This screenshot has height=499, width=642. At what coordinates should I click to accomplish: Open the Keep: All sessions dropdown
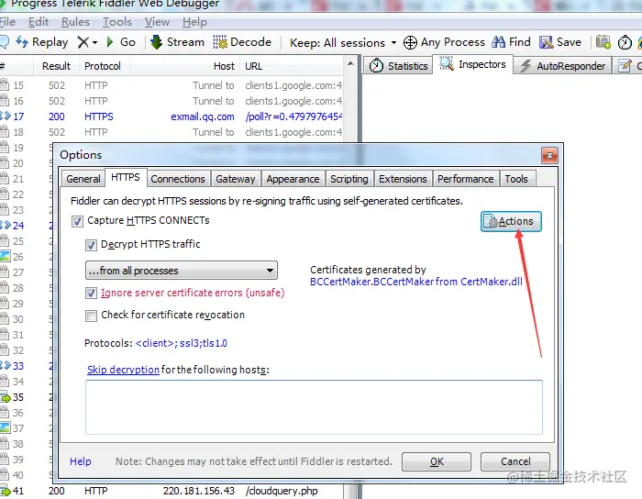343,42
